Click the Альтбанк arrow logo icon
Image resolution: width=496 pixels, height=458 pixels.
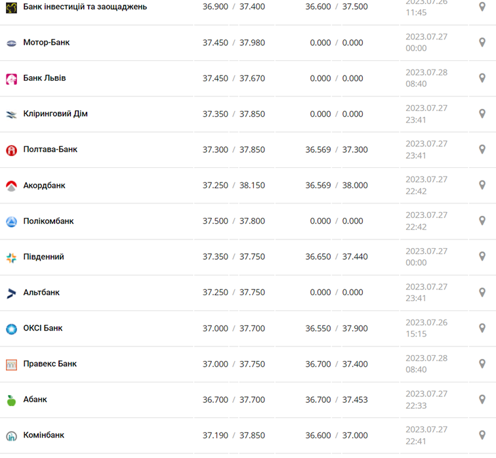[x=11, y=293]
